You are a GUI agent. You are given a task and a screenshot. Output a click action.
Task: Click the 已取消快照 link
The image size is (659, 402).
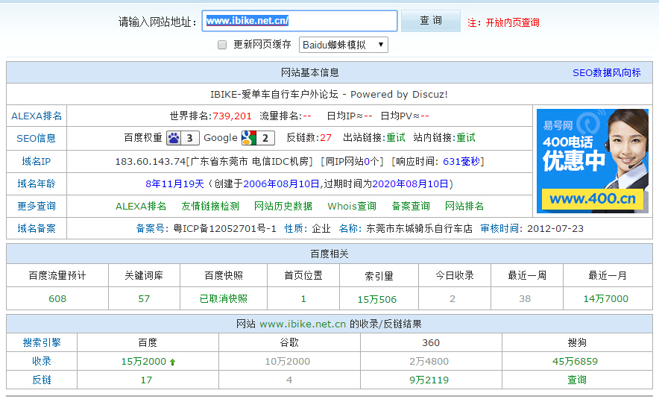coord(224,299)
